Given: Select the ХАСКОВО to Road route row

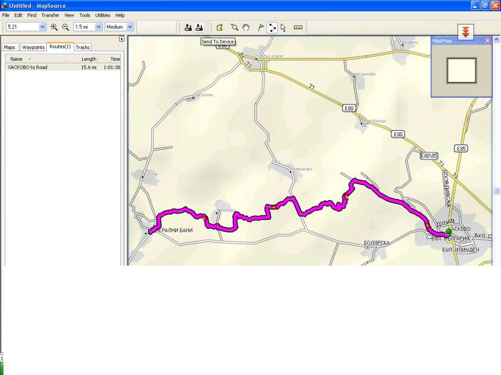Looking at the screenshot, I should (63, 67).
